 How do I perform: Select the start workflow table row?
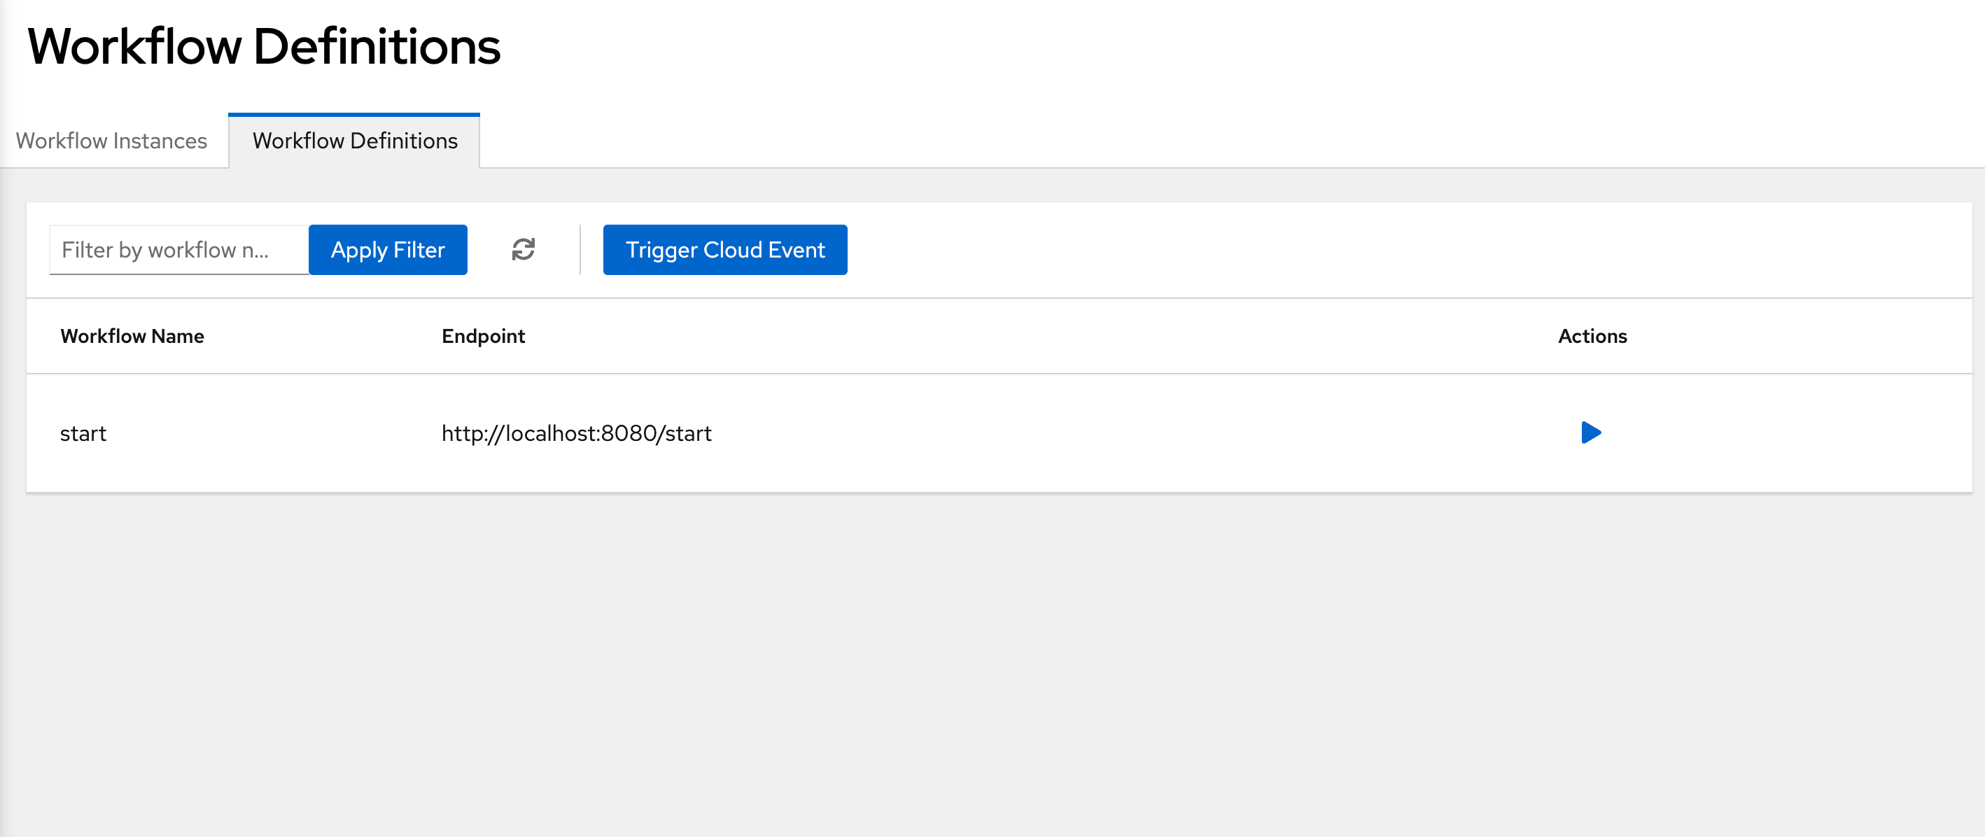tap(925, 433)
